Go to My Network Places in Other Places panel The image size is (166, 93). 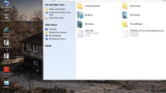click(x=56, y=39)
